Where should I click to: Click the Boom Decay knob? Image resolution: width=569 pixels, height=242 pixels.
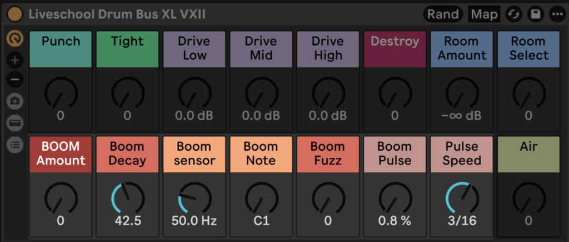[128, 198]
